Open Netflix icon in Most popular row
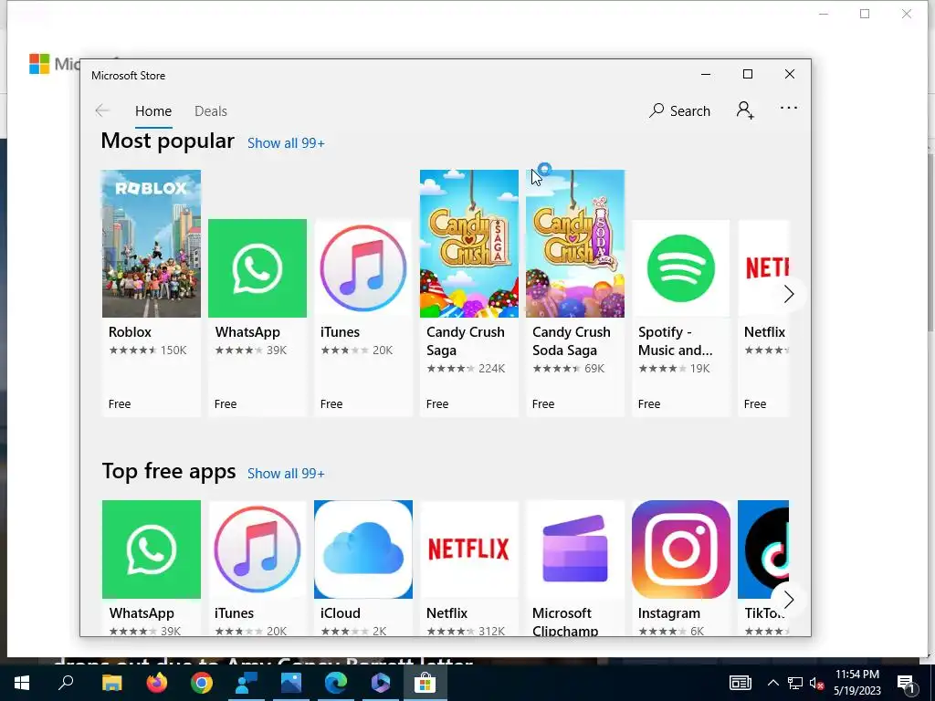This screenshot has width=935, height=701. pyautogui.click(x=763, y=268)
